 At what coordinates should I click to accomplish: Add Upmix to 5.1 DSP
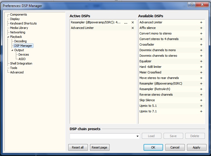(x=201, y=106)
